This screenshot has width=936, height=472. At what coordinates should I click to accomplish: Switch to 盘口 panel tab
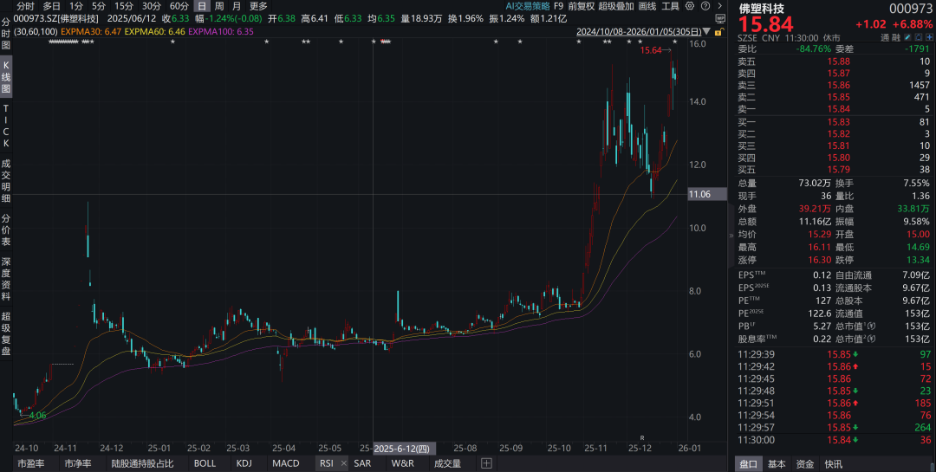click(x=748, y=463)
